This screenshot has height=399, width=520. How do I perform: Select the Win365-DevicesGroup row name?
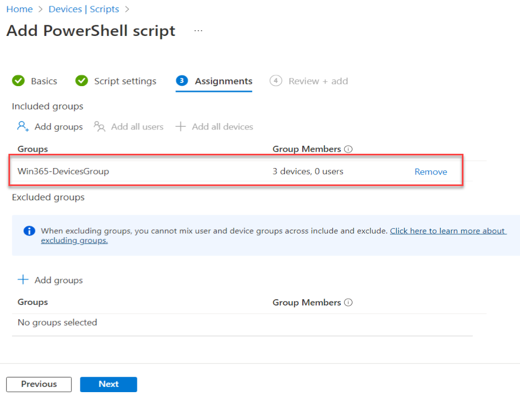coord(63,171)
